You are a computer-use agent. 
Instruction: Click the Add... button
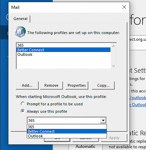point(27,85)
